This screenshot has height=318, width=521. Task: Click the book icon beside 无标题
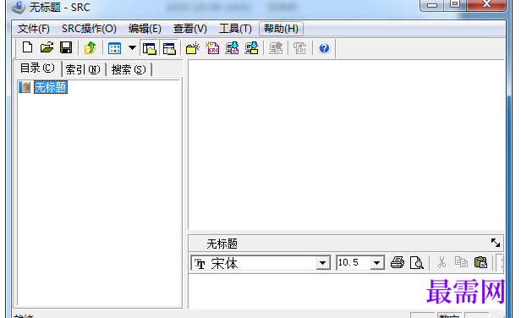pyautogui.click(x=25, y=87)
